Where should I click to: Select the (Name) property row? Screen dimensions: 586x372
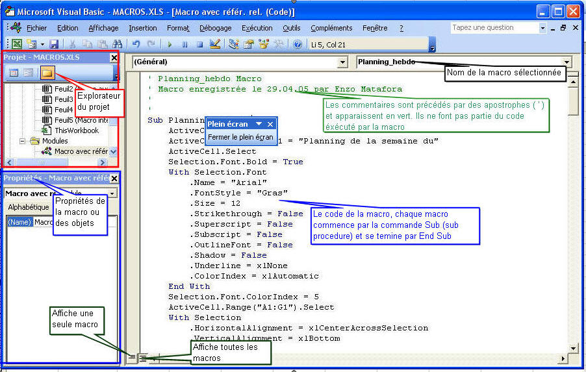[62, 222]
